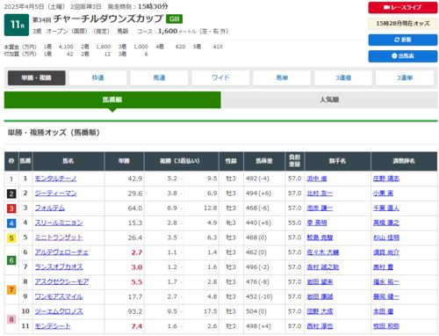Viewport: 439px width, 336px height.
Task: Switch to the 馬連 tab
Action: [x=159, y=78]
